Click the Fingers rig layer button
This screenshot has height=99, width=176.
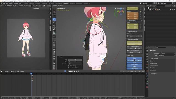click(134, 66)
